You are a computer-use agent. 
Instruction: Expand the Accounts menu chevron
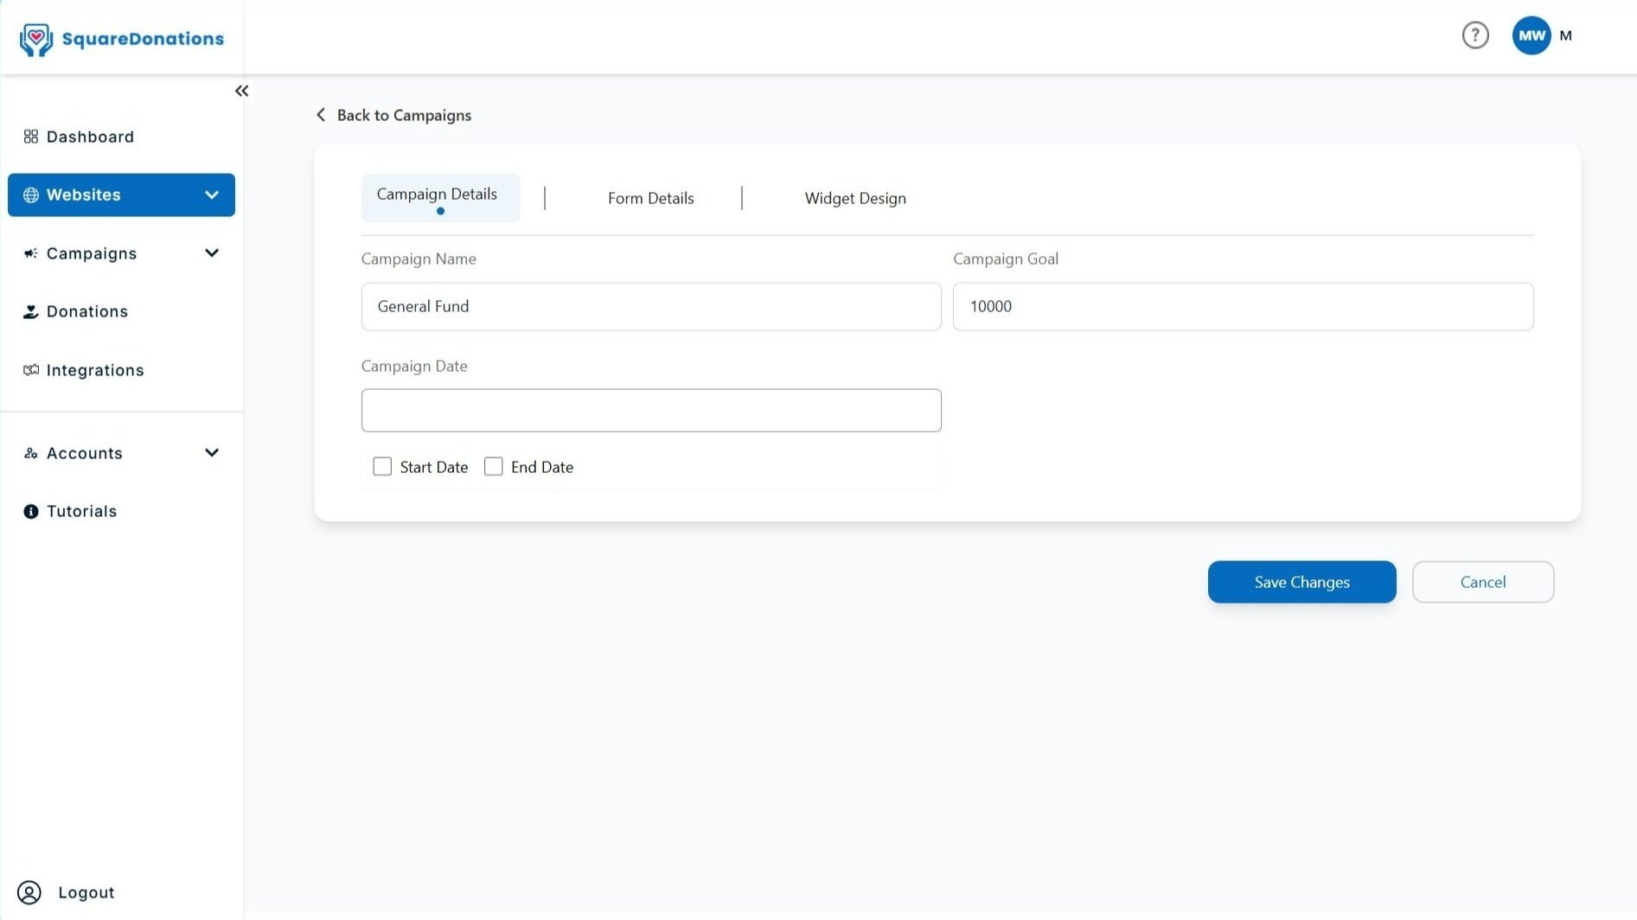212,453
